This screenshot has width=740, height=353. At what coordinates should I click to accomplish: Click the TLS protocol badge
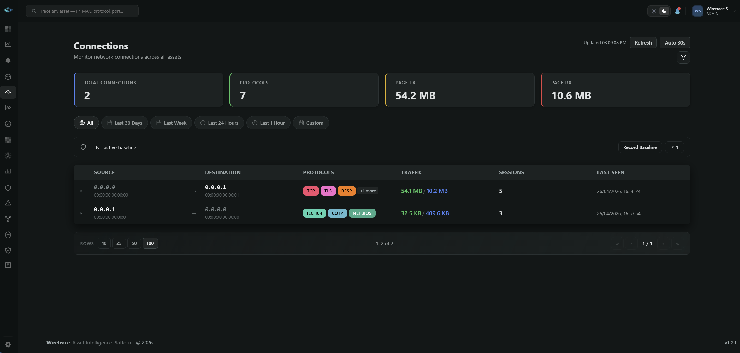click(328, 191)
